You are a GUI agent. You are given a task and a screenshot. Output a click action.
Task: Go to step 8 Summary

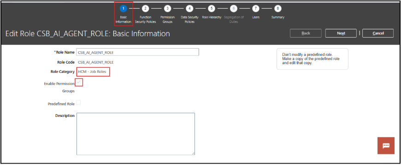click(277, 9)
